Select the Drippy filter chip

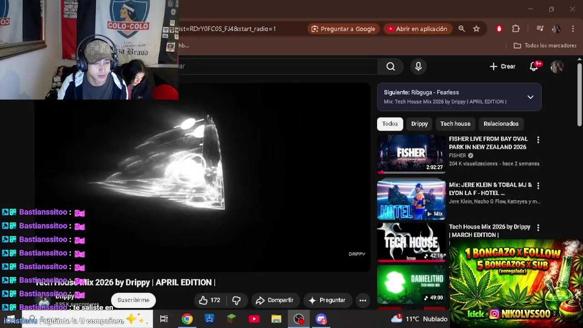419,124
